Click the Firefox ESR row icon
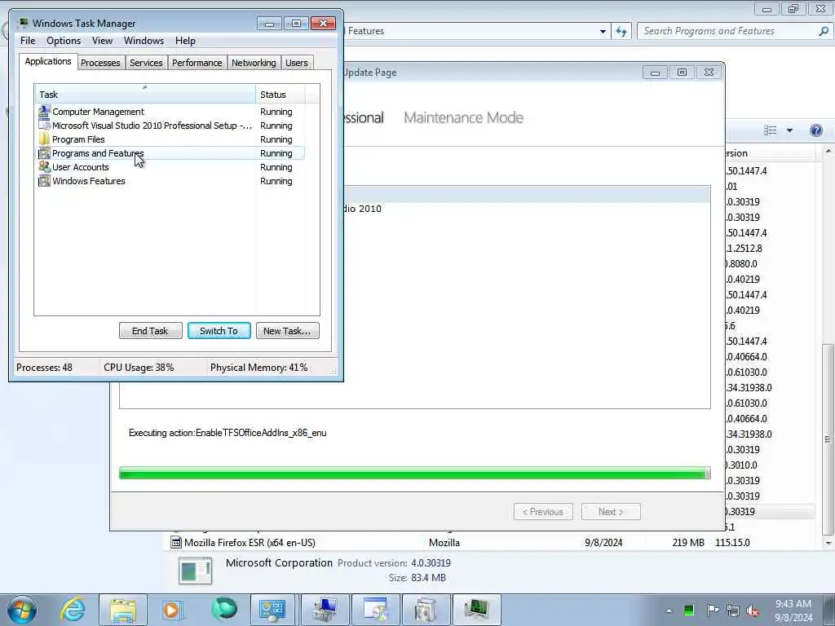 tap(176, 542)
